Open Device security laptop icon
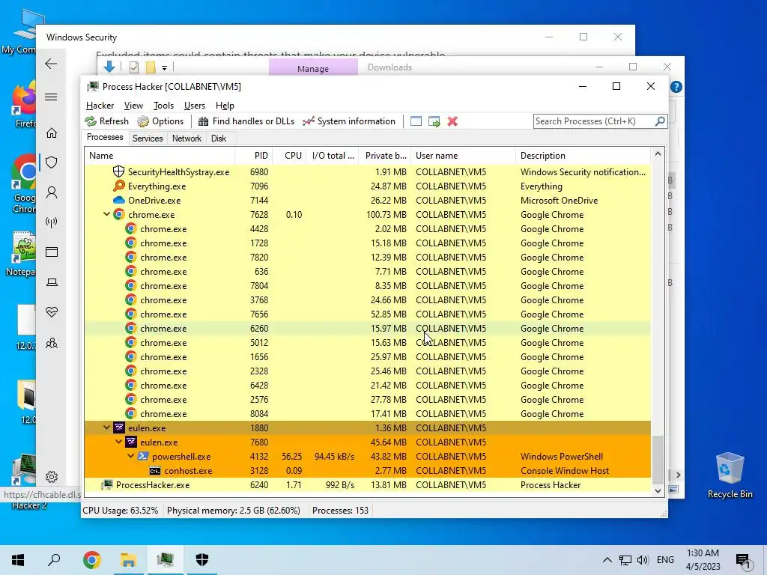 (x=52, y=282)
